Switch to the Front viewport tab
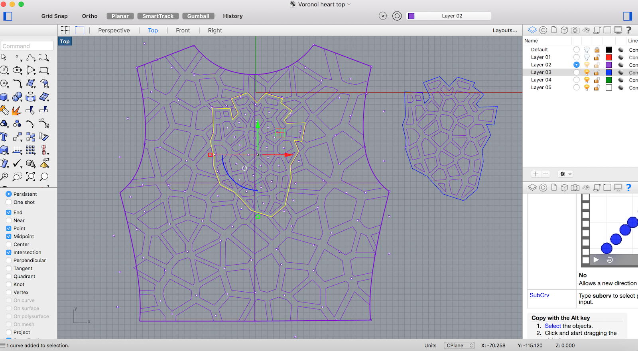Screen dimensions: 638x351 coord(183,30)
